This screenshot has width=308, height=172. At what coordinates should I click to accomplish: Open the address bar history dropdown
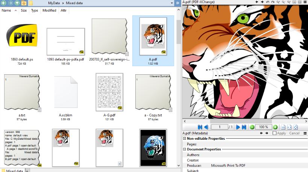click(x=172, y=3)
